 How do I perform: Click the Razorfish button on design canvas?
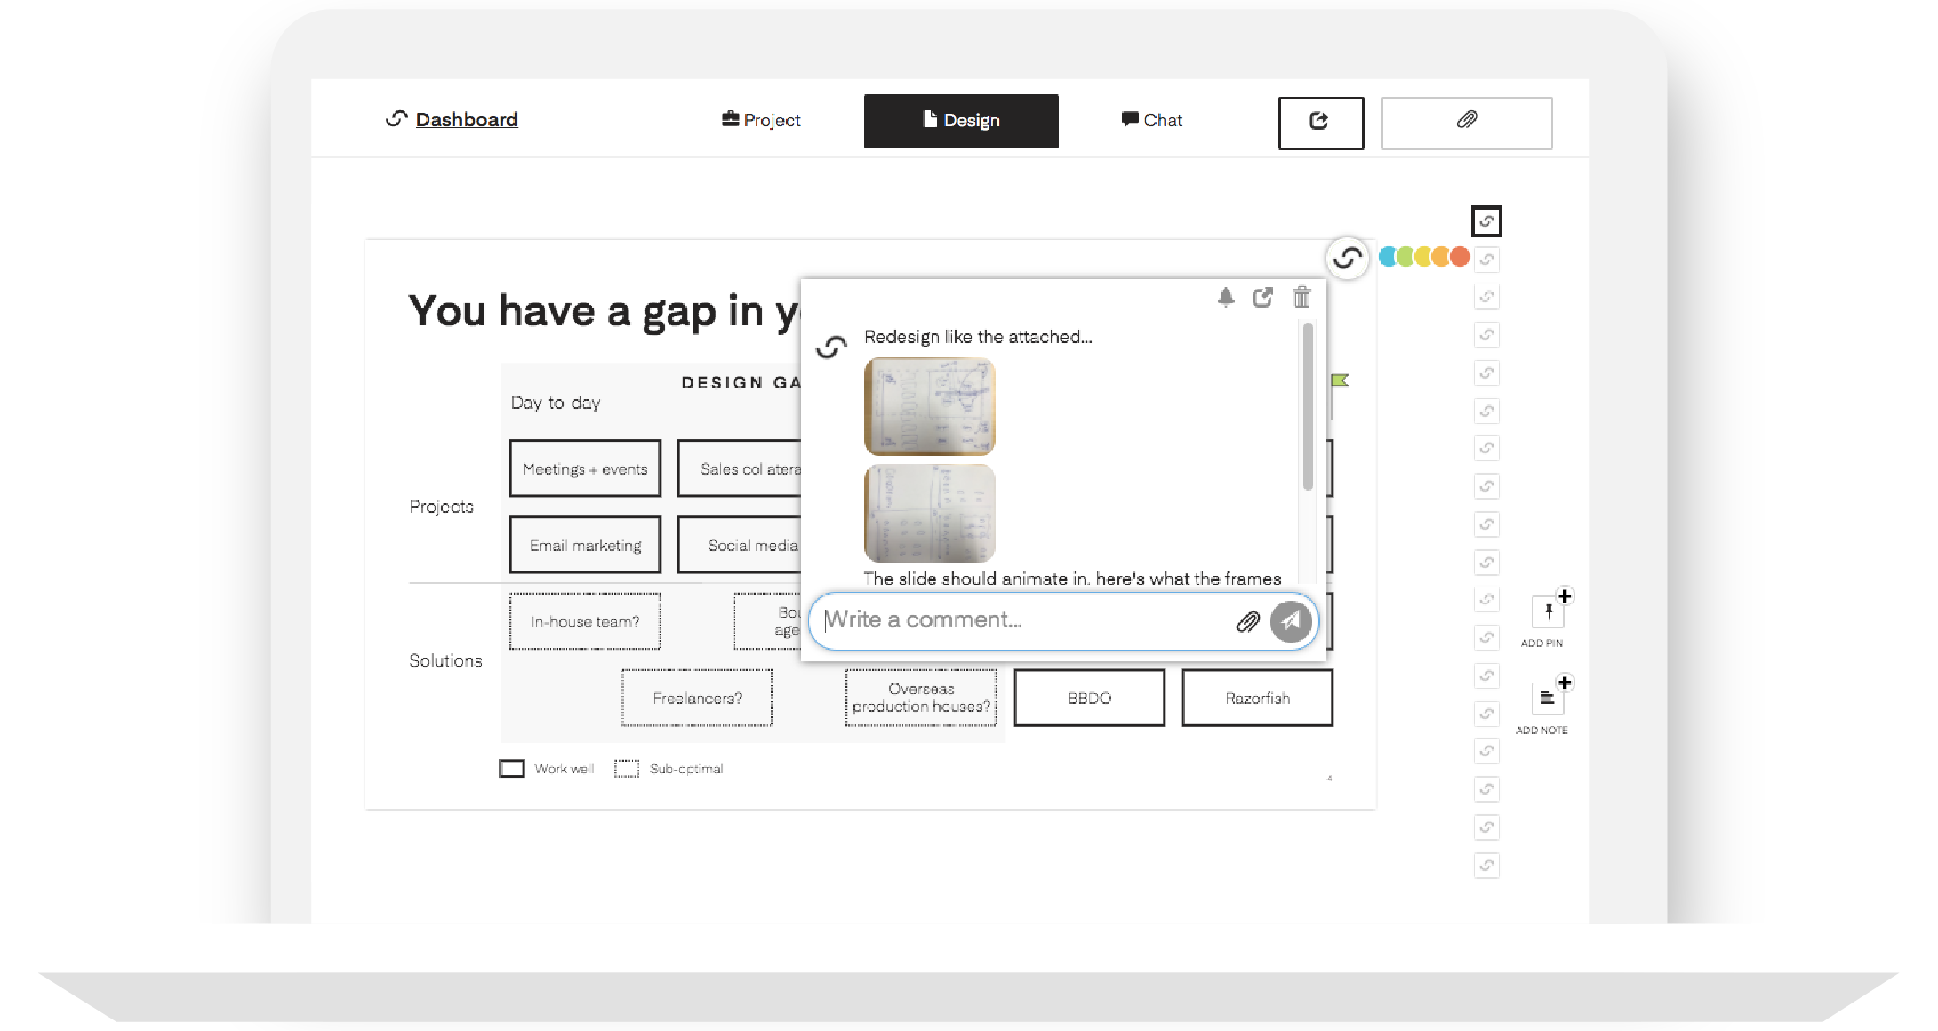pos(1256,698)
